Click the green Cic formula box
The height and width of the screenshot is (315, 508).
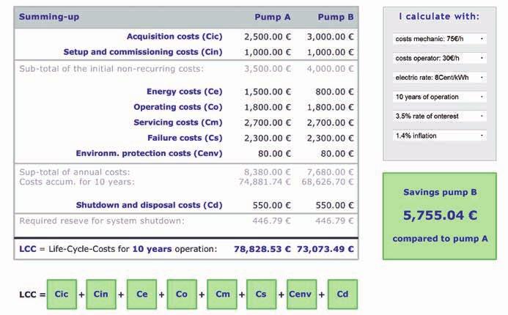62,294
